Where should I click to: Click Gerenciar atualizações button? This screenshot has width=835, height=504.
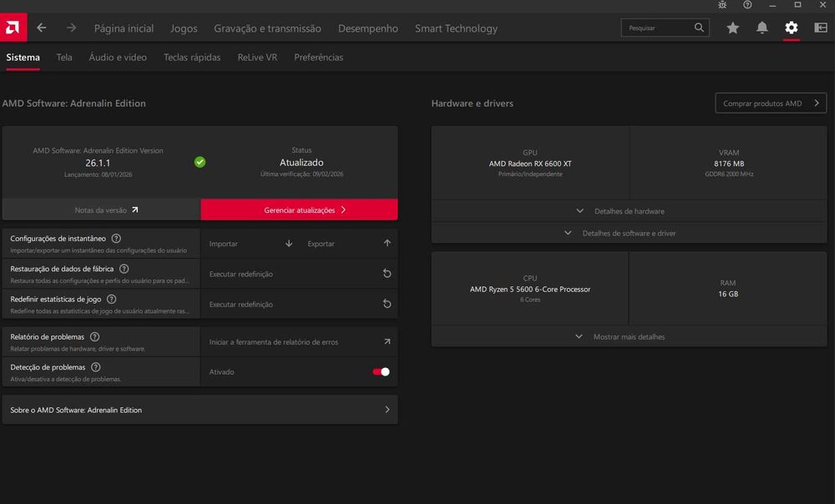[x=299, y=209]
